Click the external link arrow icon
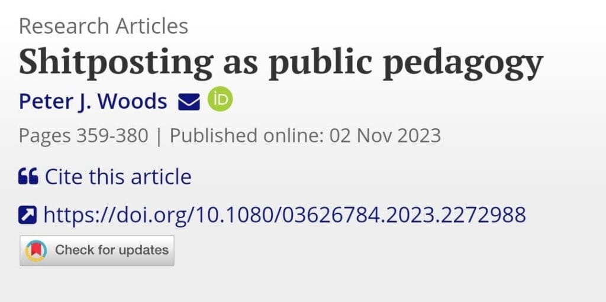This screenshot has width=606, height=302. (28, 215)
